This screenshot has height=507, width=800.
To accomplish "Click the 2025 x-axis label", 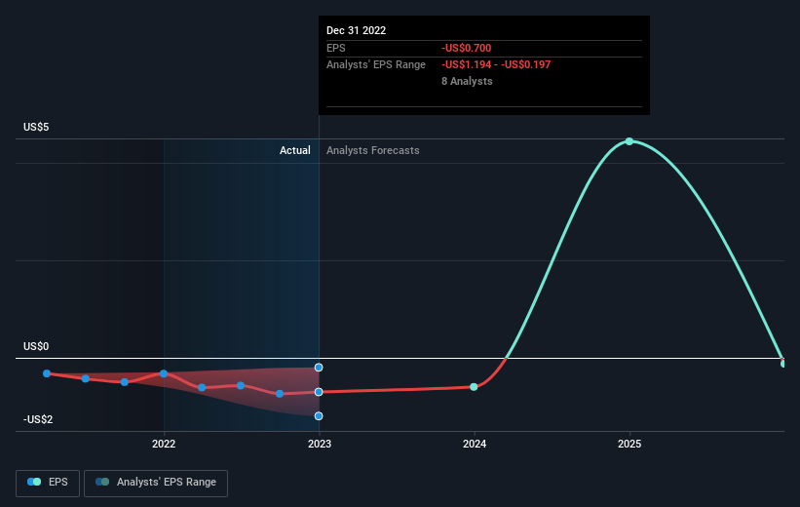I will [x=629, y=444].
